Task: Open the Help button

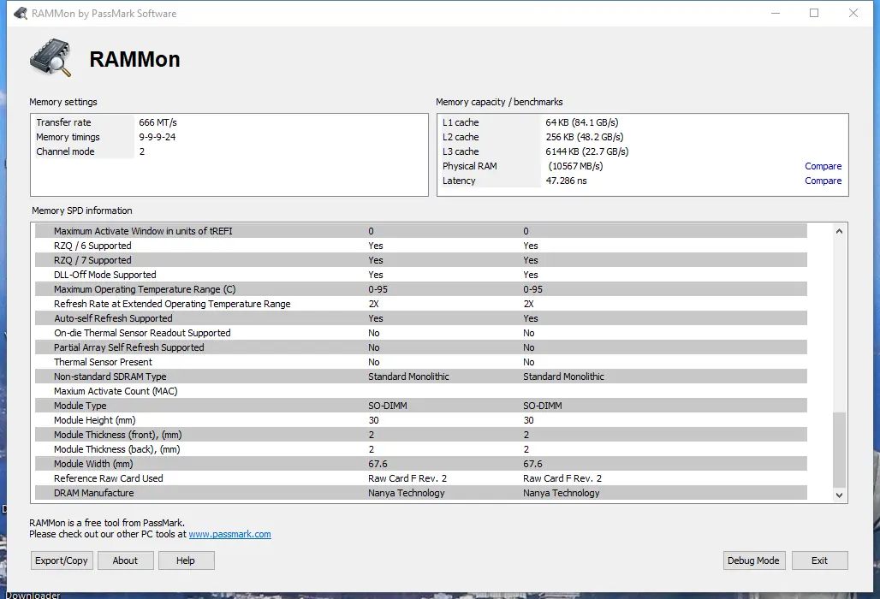Action: [186, 560]
